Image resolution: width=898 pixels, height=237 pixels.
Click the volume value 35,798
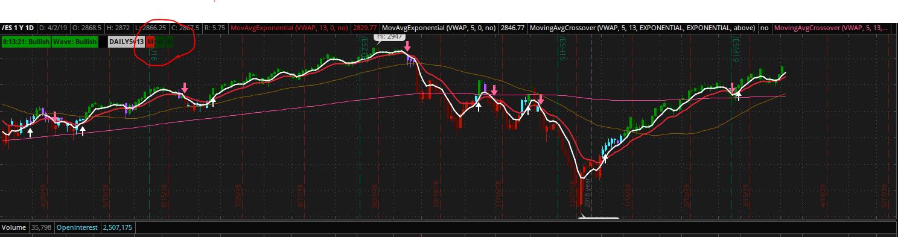click(41, 227)
